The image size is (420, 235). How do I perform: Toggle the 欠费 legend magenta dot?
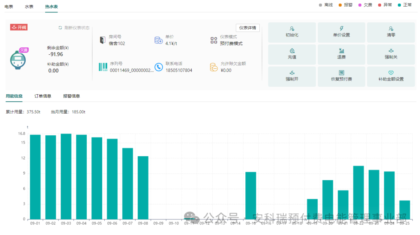360,5
